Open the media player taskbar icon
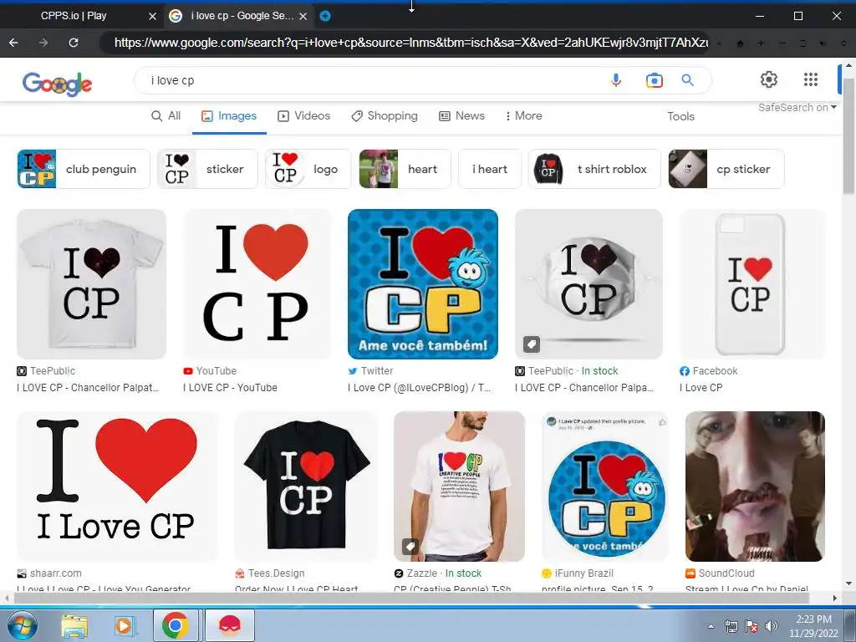The width and height of the screenshot is (856, 642). click(x=124, y=626)
